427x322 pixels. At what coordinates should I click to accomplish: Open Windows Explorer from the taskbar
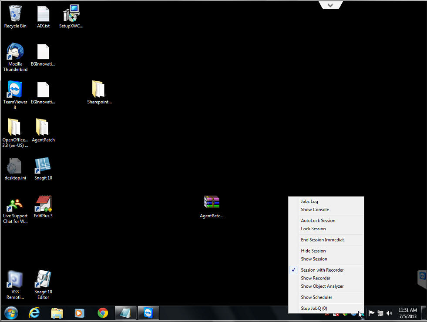pos(57,313)
